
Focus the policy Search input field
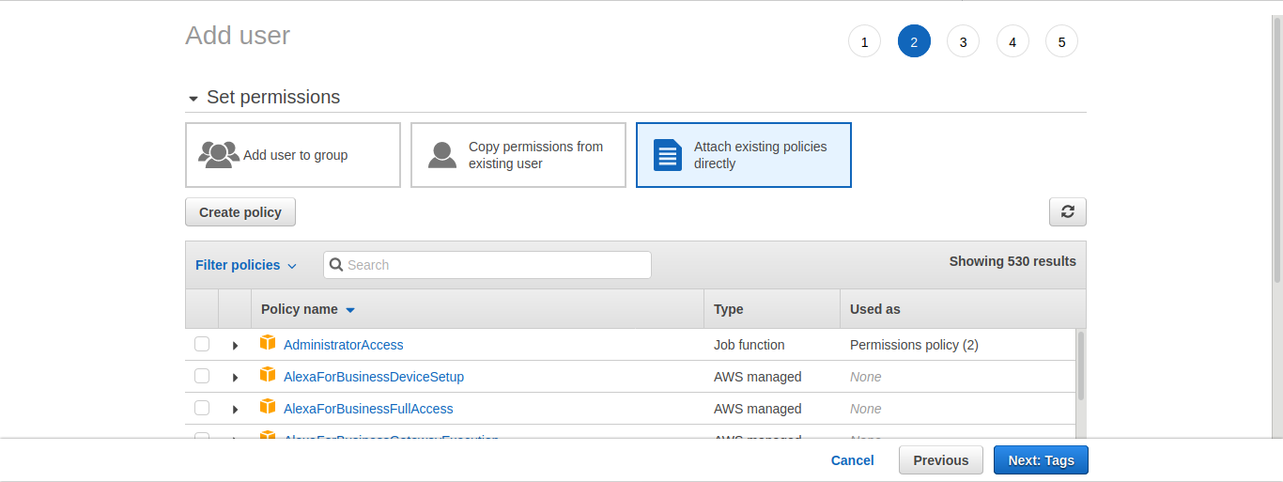(x=487, y=265)
